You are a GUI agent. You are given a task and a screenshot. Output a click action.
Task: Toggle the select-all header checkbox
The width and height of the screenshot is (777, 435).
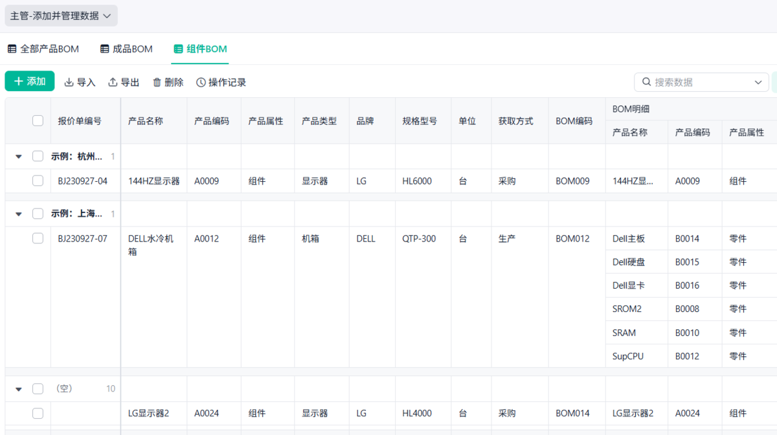(38, 120)
